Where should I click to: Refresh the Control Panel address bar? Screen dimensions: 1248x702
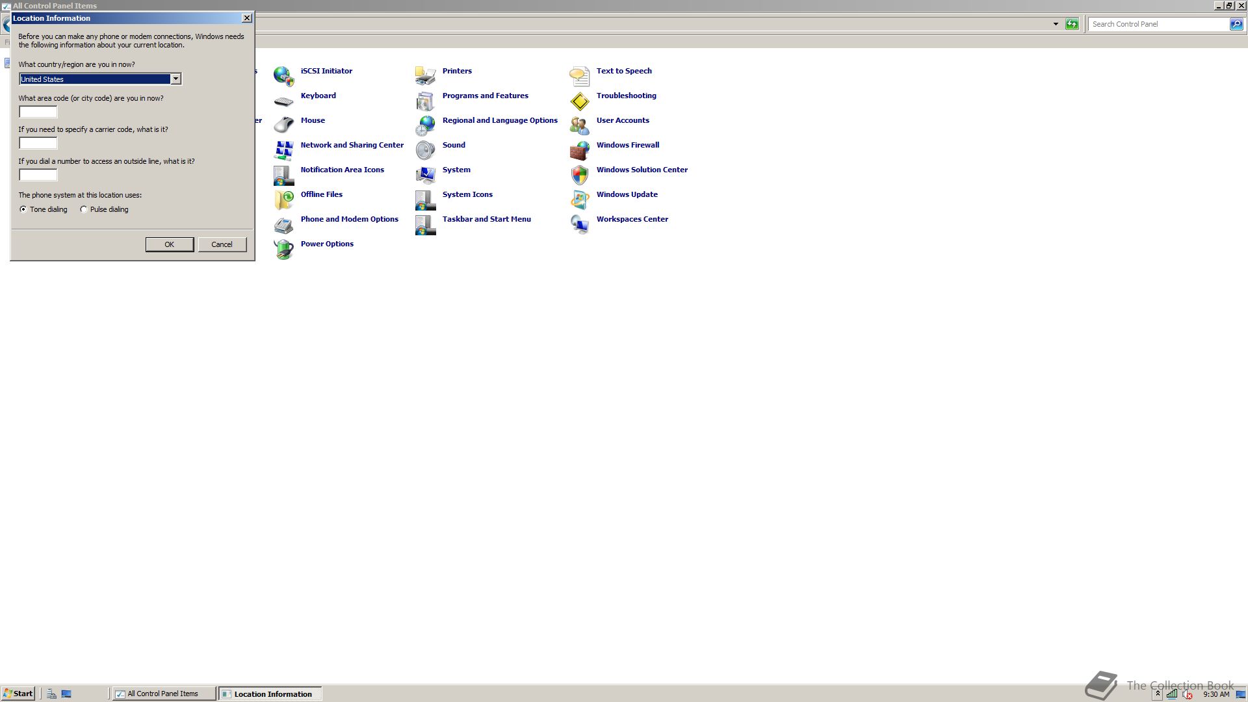(x=1072, y=24)
